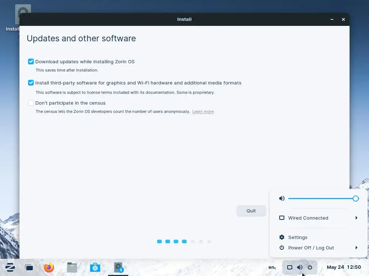Open the taskbar workspaces overview icon

pyautogui.click(x=29, y=267)
